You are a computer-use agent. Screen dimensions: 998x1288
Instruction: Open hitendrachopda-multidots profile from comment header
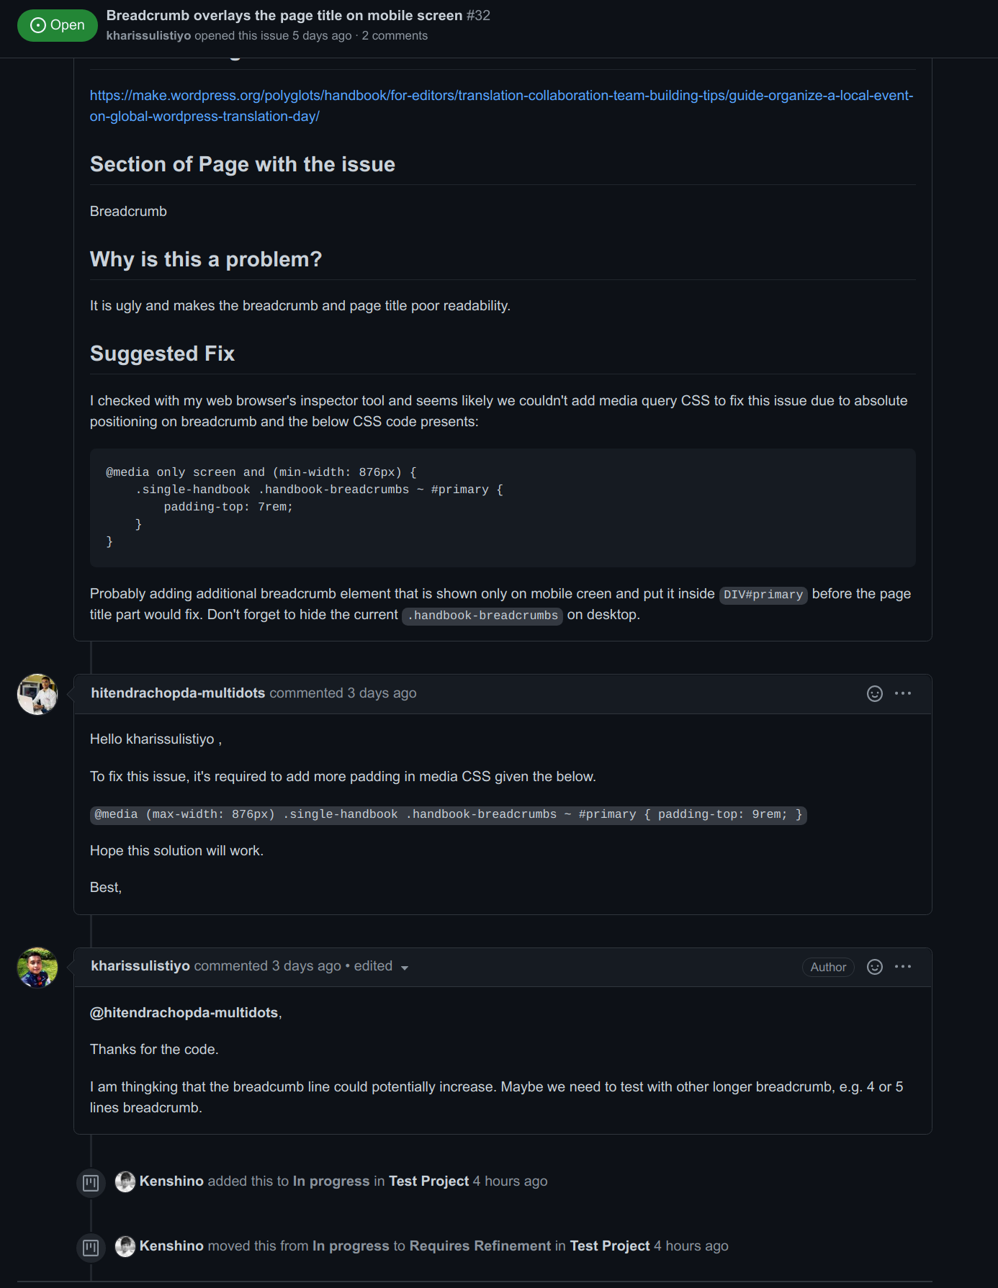pos(178,693)
